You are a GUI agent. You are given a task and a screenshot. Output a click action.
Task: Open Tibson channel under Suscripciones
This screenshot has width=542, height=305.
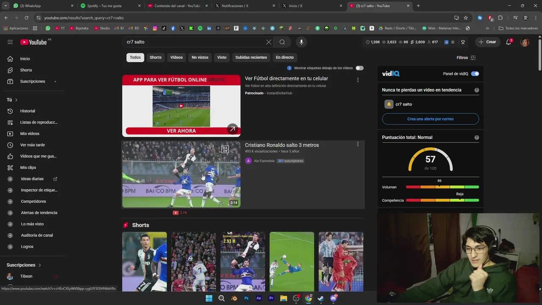(26, 276)
